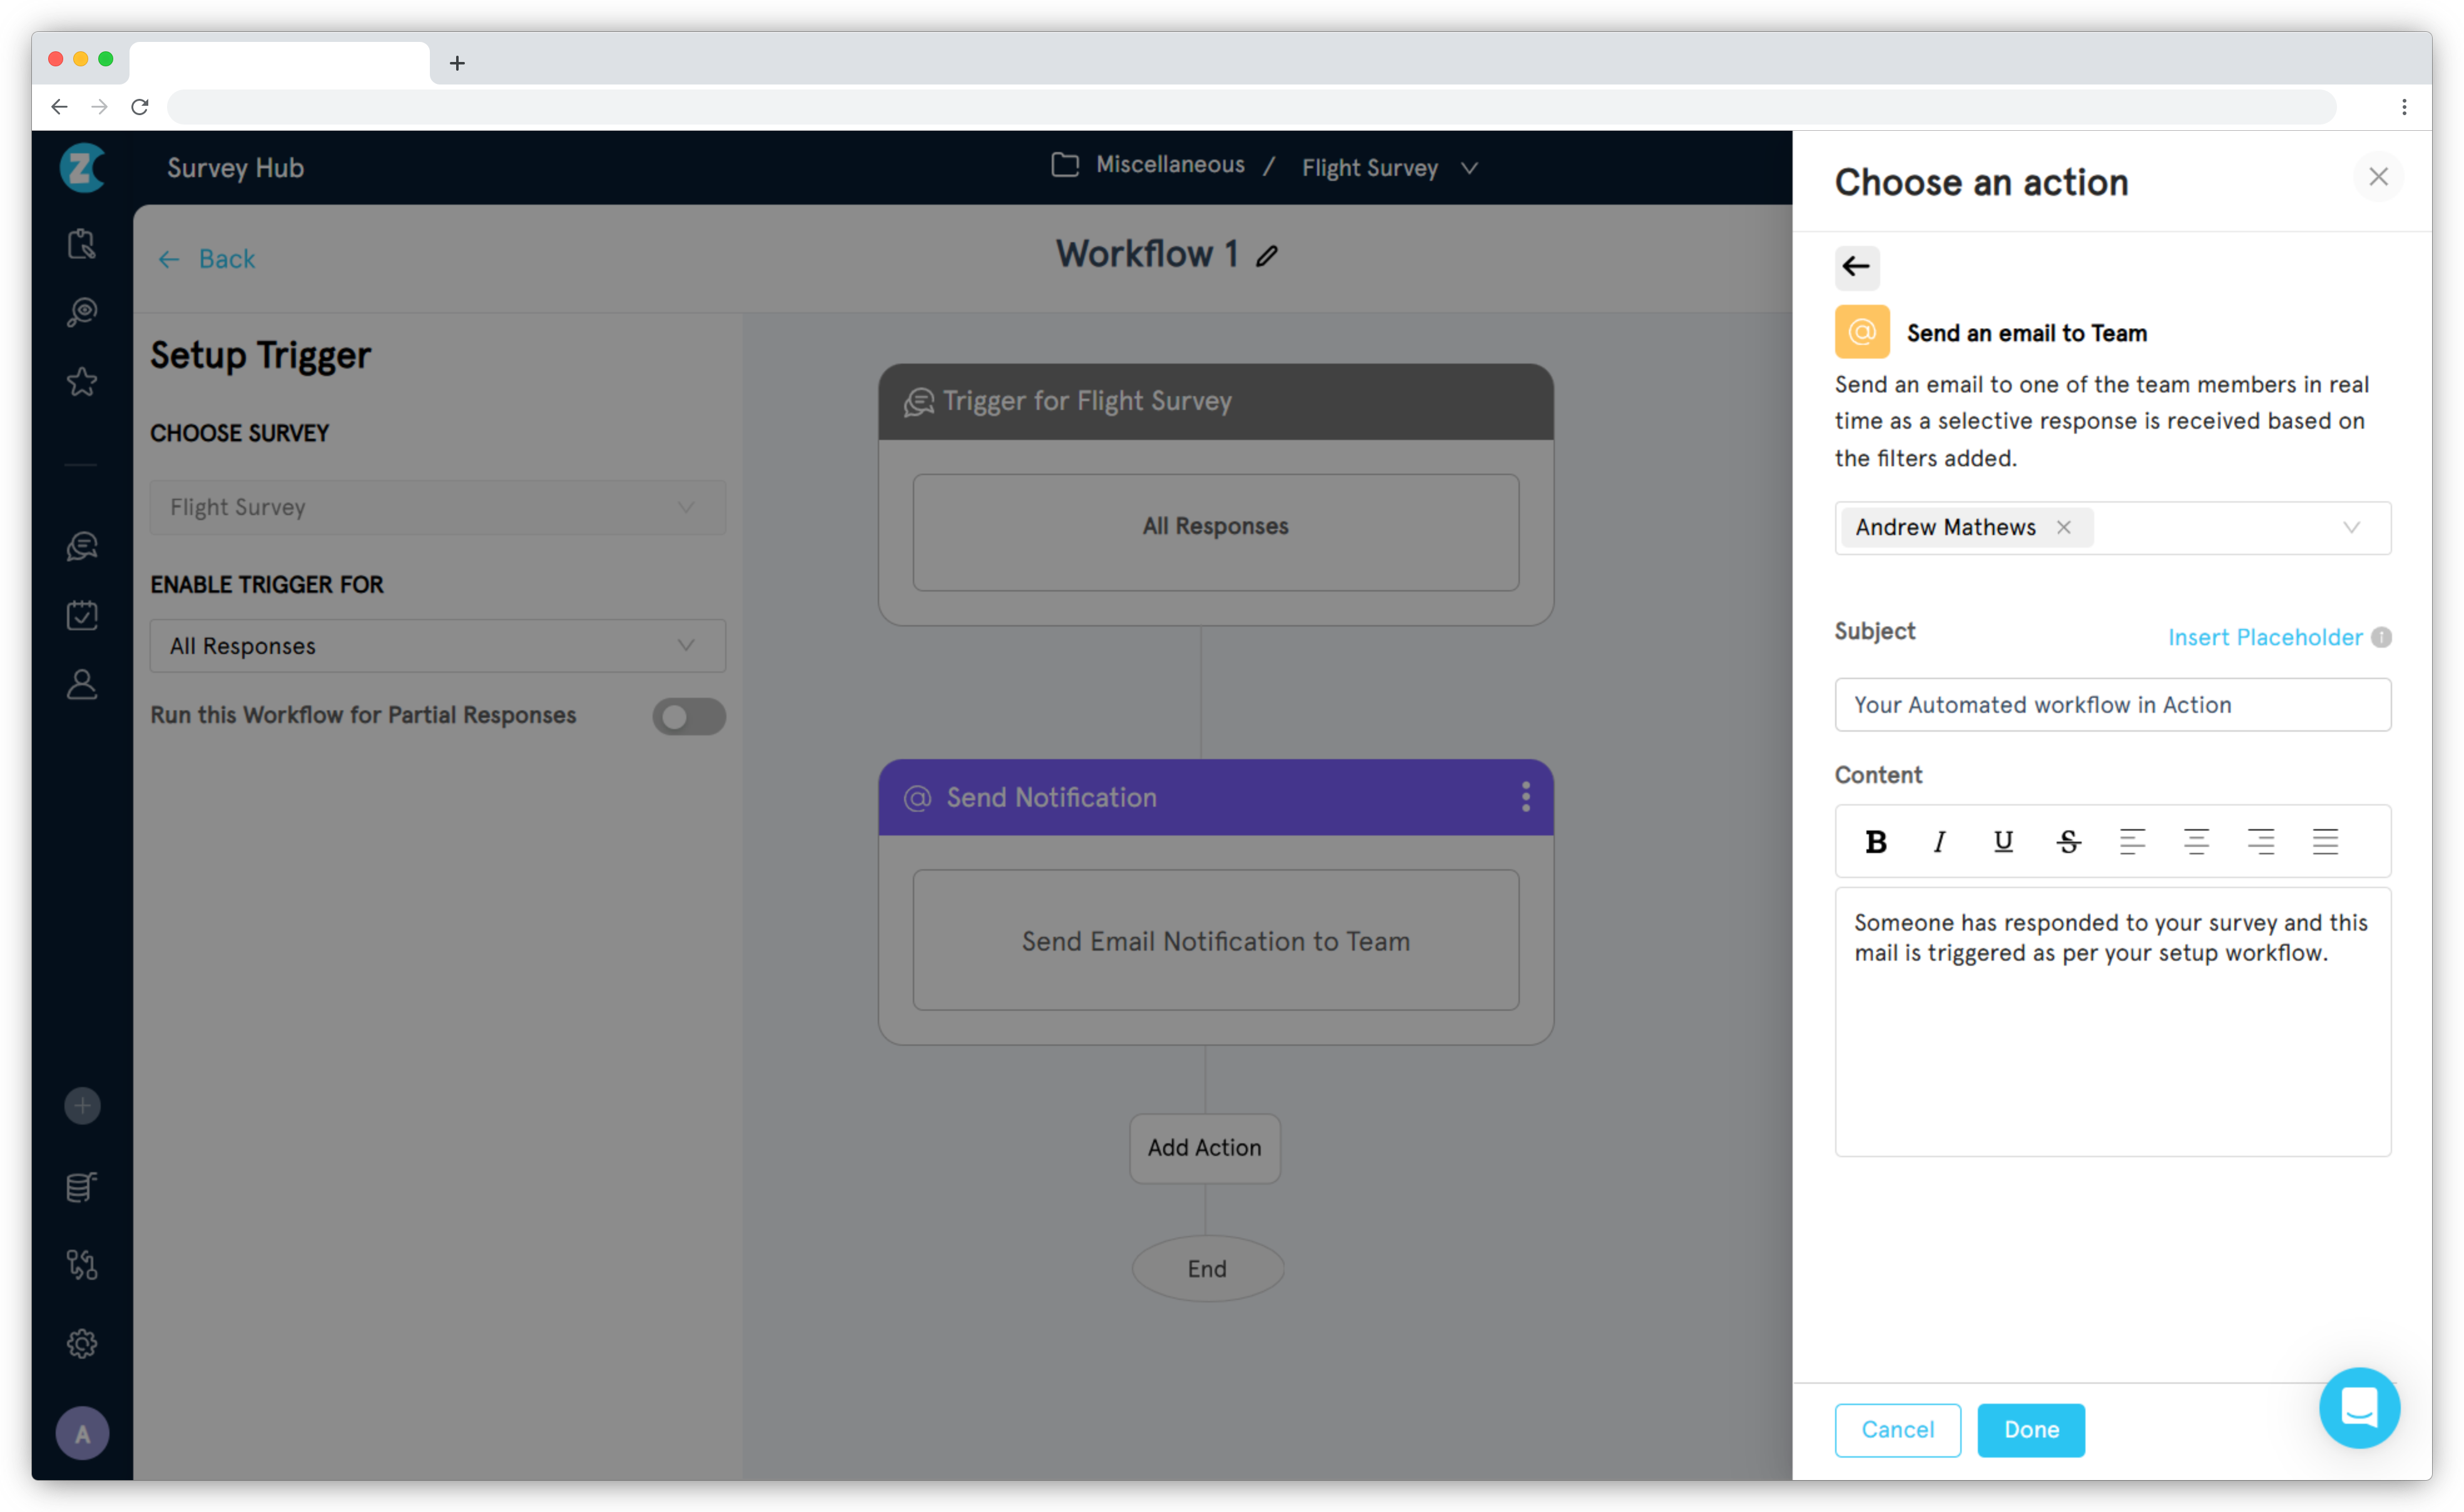2464x1512 pixels.
Task: Open the chat feedback icon in sidebar
Action: [x=82, y=545]
